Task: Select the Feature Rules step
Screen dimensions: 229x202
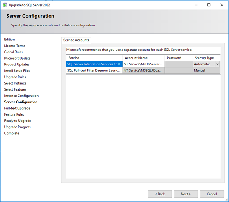Action: tap(14, 114)
